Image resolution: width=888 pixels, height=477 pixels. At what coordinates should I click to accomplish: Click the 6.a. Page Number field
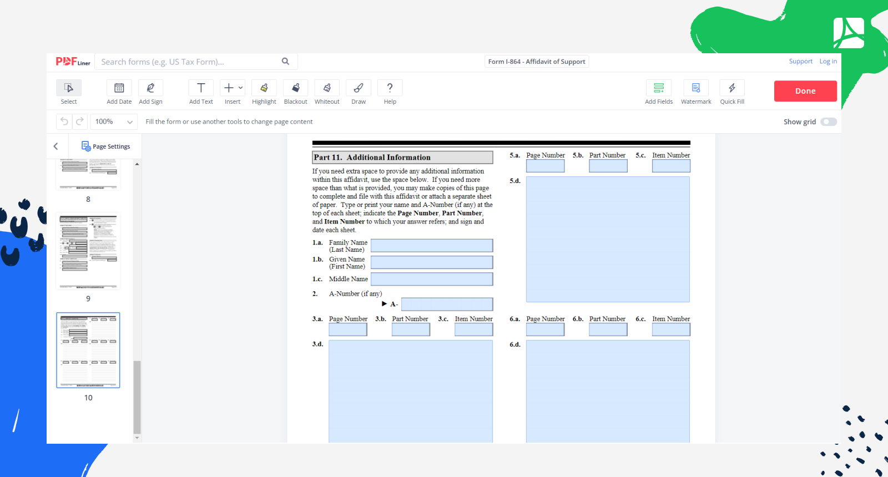click(546, 329)
